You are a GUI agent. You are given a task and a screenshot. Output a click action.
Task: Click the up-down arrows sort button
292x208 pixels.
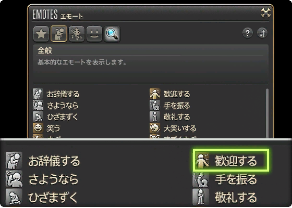pyautogui.click(x=262, y=33)
